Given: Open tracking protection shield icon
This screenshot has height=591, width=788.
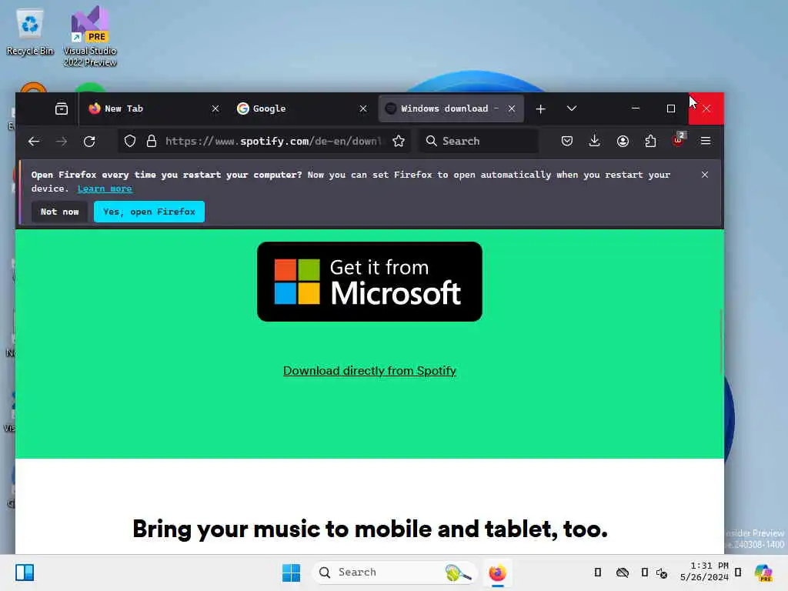Looking at the screenshot, I should click(129, 142).
